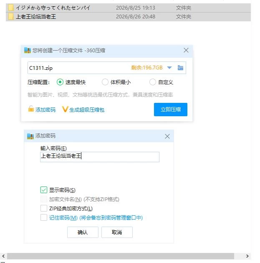This screenshot has width=260, height=263.
Task: Uncheck the 显示密码(S) checkbox
Action: coord(44,190)
